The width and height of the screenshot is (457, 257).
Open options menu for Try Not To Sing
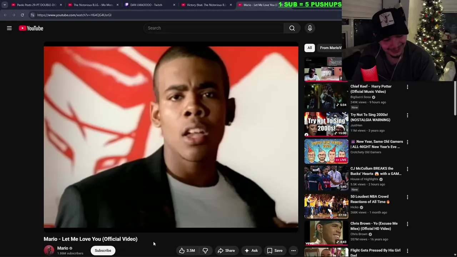(407, 115)
